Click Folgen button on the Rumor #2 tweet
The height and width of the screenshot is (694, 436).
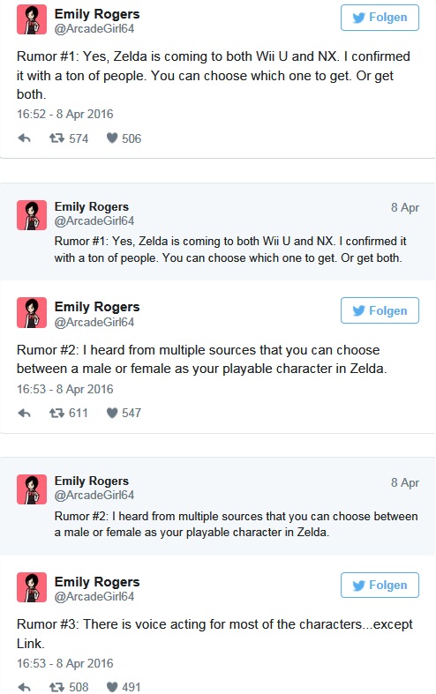(x=380, y=310)
